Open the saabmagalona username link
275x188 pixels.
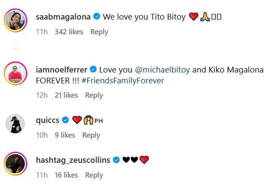(64, 17)
